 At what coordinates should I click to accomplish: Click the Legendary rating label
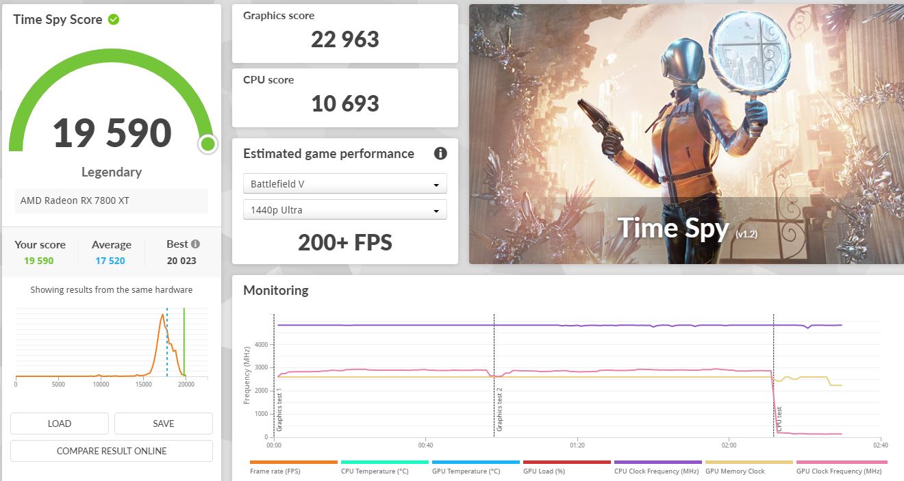[112, 172]
